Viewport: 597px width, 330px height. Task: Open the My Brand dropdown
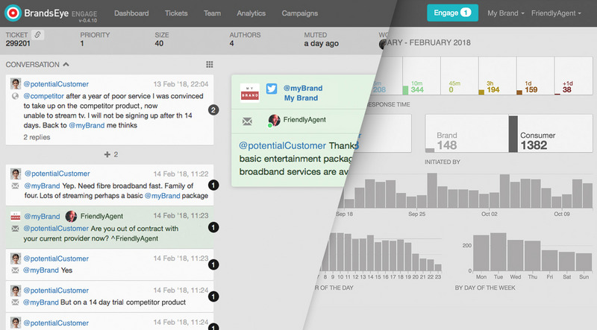506,13
